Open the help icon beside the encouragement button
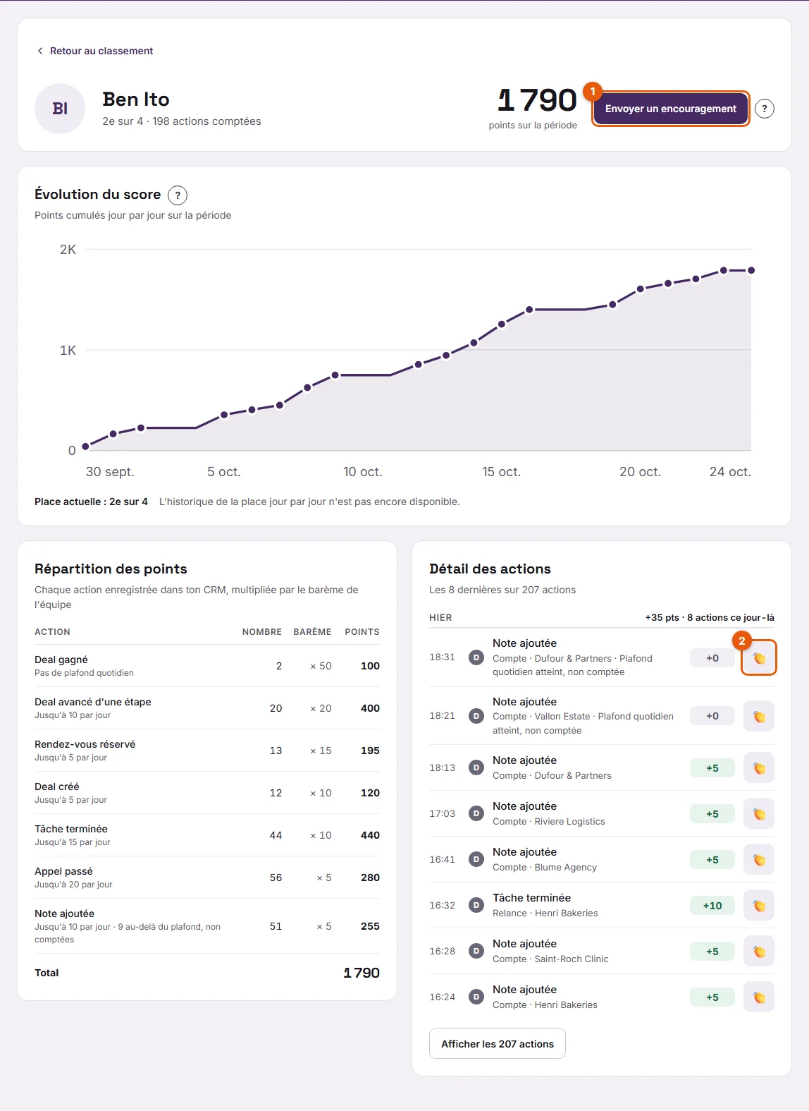This screenshot has width=809, height=1111. (765, 109)
